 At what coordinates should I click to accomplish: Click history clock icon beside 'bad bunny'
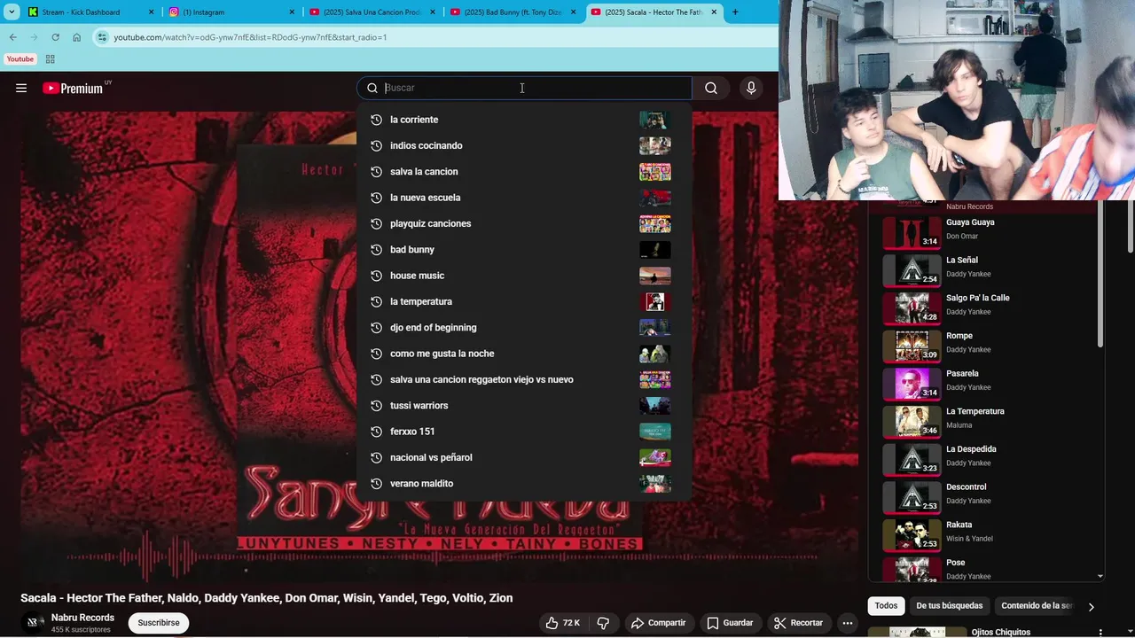tap(376, 250)
